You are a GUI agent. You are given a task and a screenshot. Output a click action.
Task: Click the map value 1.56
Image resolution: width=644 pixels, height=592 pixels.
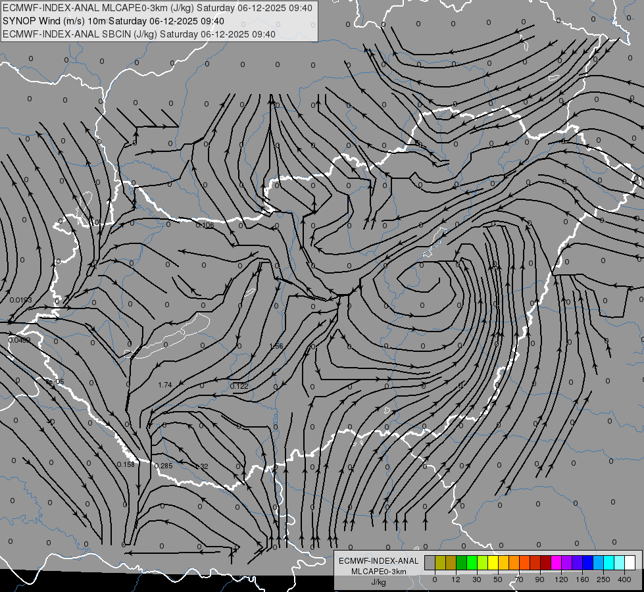point(276,346)
